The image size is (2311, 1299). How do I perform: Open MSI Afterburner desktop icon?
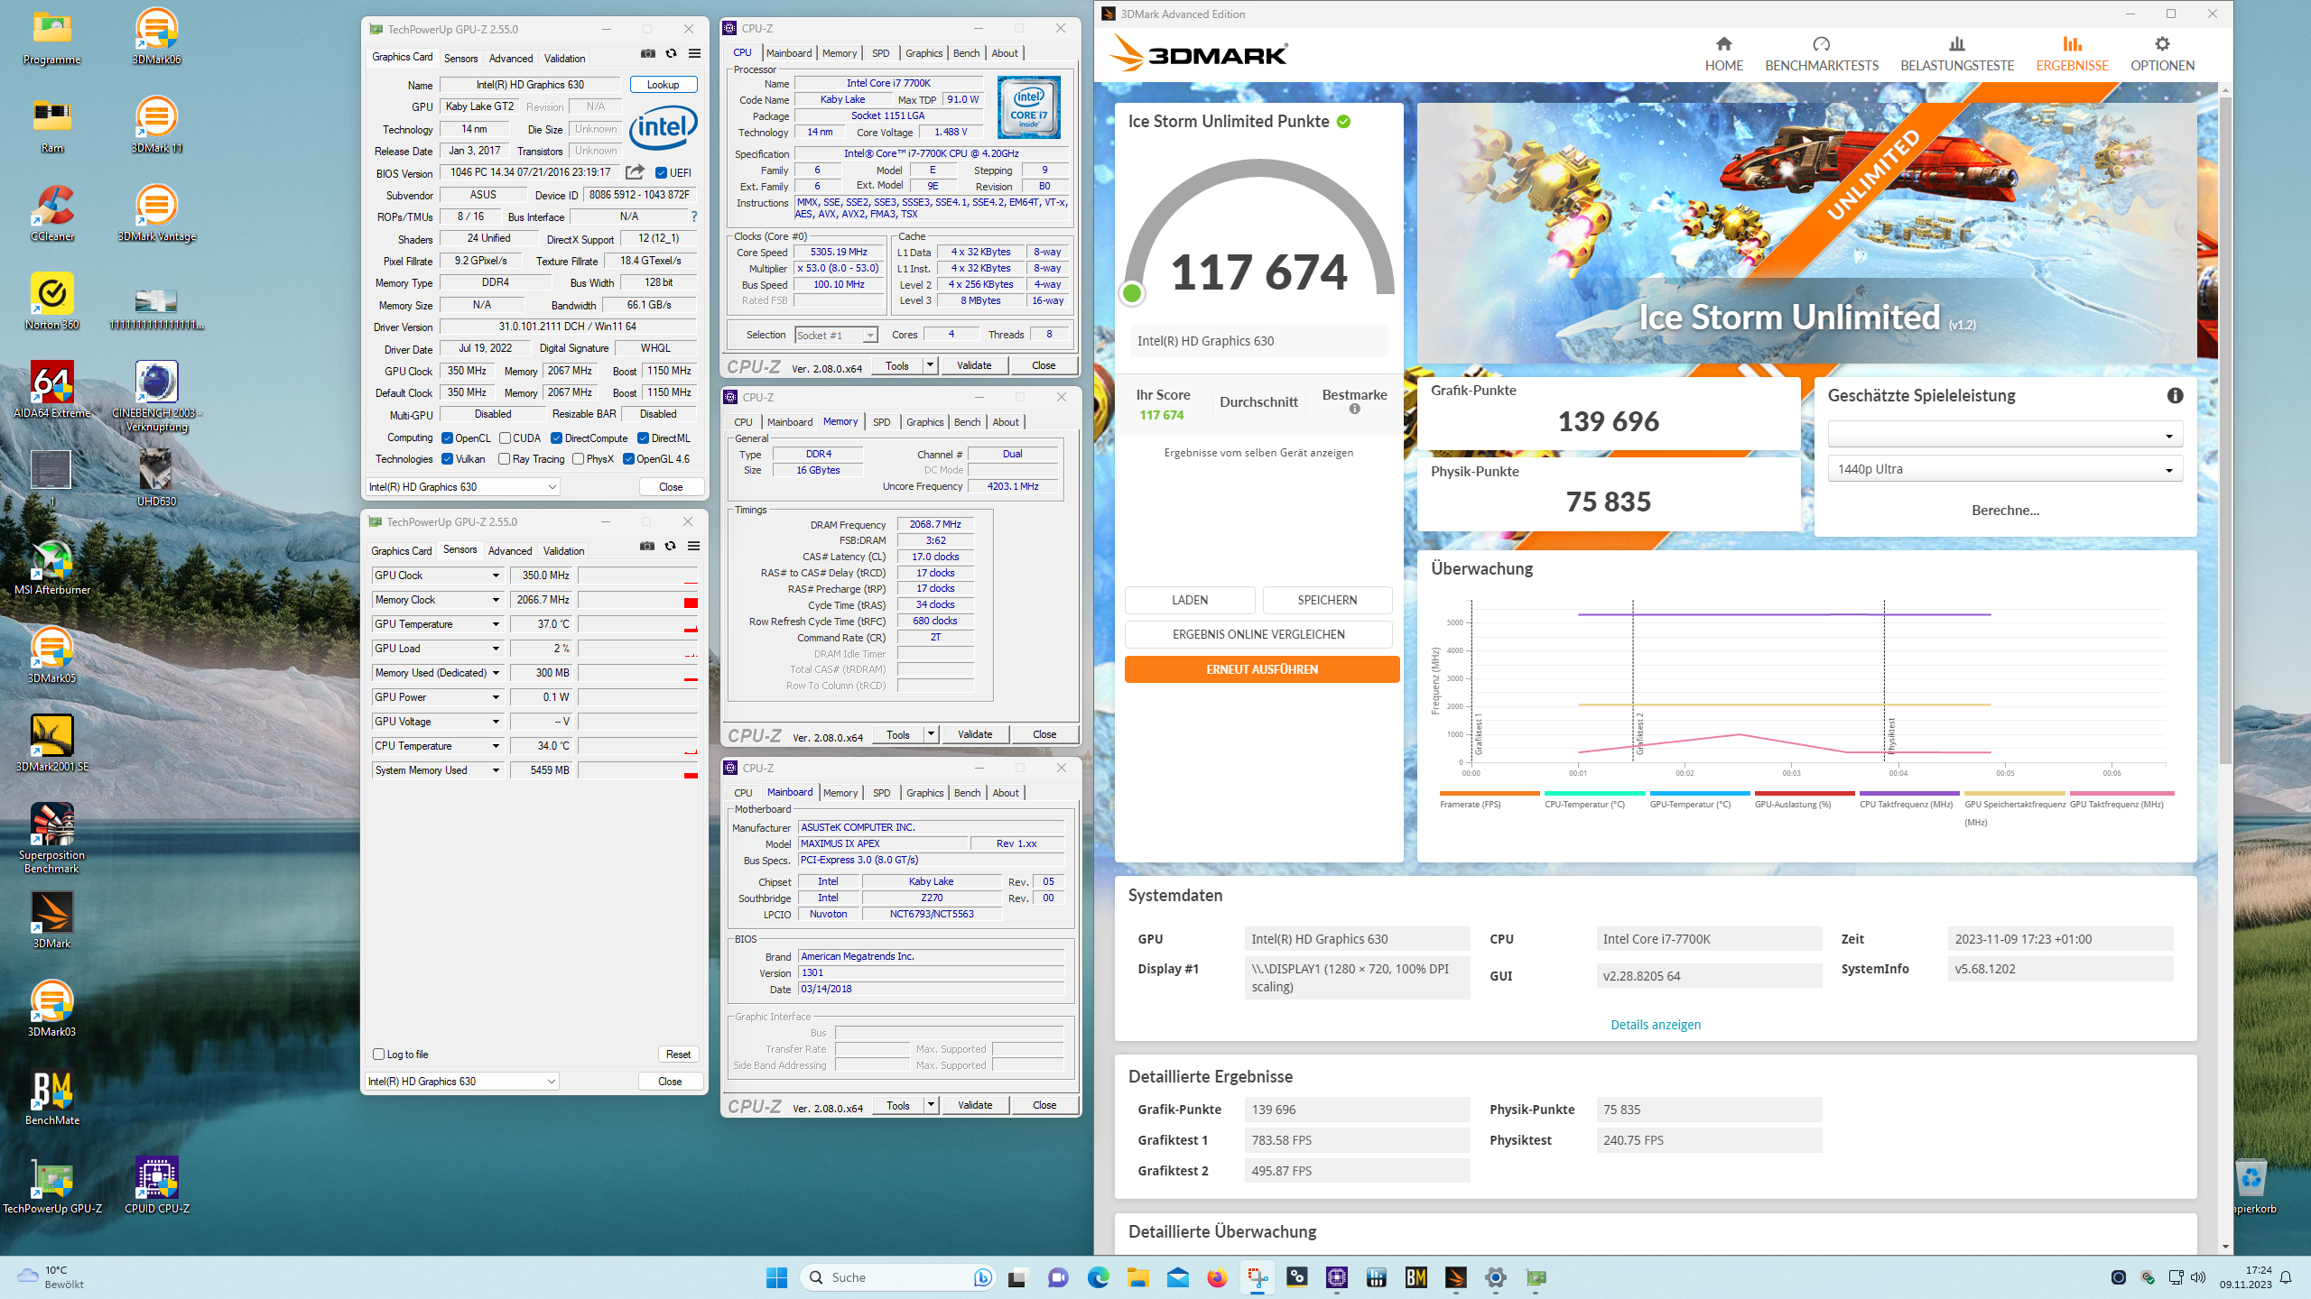(52, 567)
